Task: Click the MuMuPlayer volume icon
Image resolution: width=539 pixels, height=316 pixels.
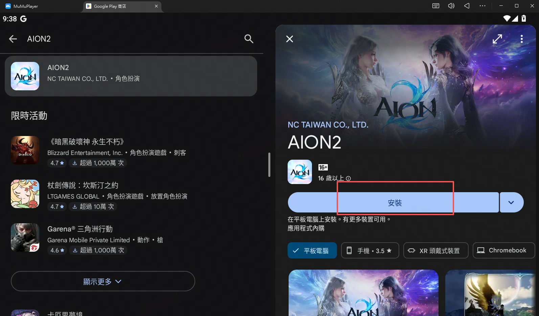Action: tap(451, 6)
